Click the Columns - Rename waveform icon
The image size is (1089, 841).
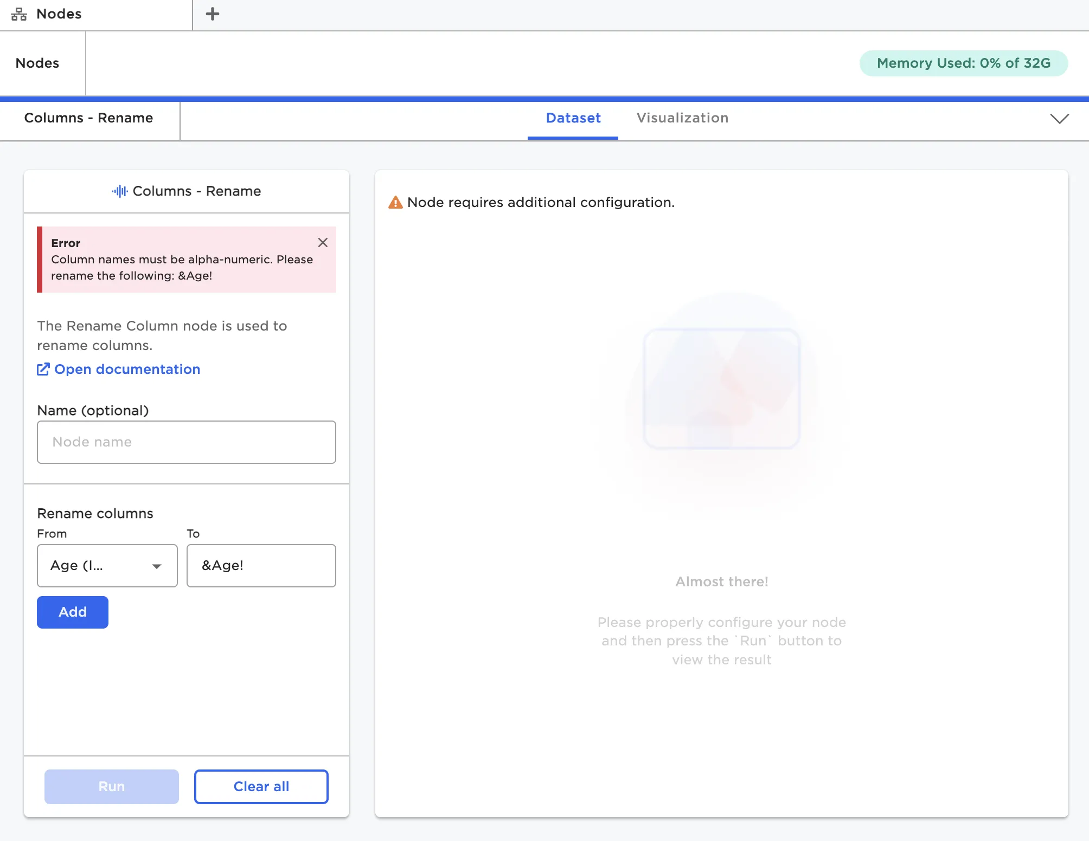(x=120, y=191)
